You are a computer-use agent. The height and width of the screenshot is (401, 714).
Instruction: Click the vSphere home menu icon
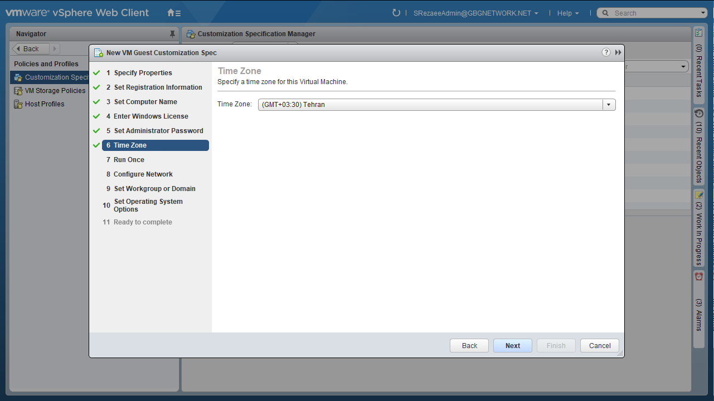click(174, 13)
